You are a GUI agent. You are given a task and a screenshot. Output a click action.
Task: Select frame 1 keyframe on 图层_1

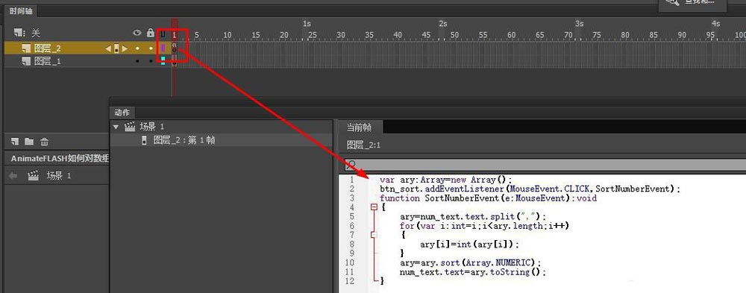pyautogui.click(x=175, y=61)
